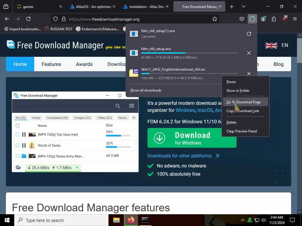This screenshot has height=226, width=302.
Task: Click Firefox in the taskbar
Action: pos(131,220)
